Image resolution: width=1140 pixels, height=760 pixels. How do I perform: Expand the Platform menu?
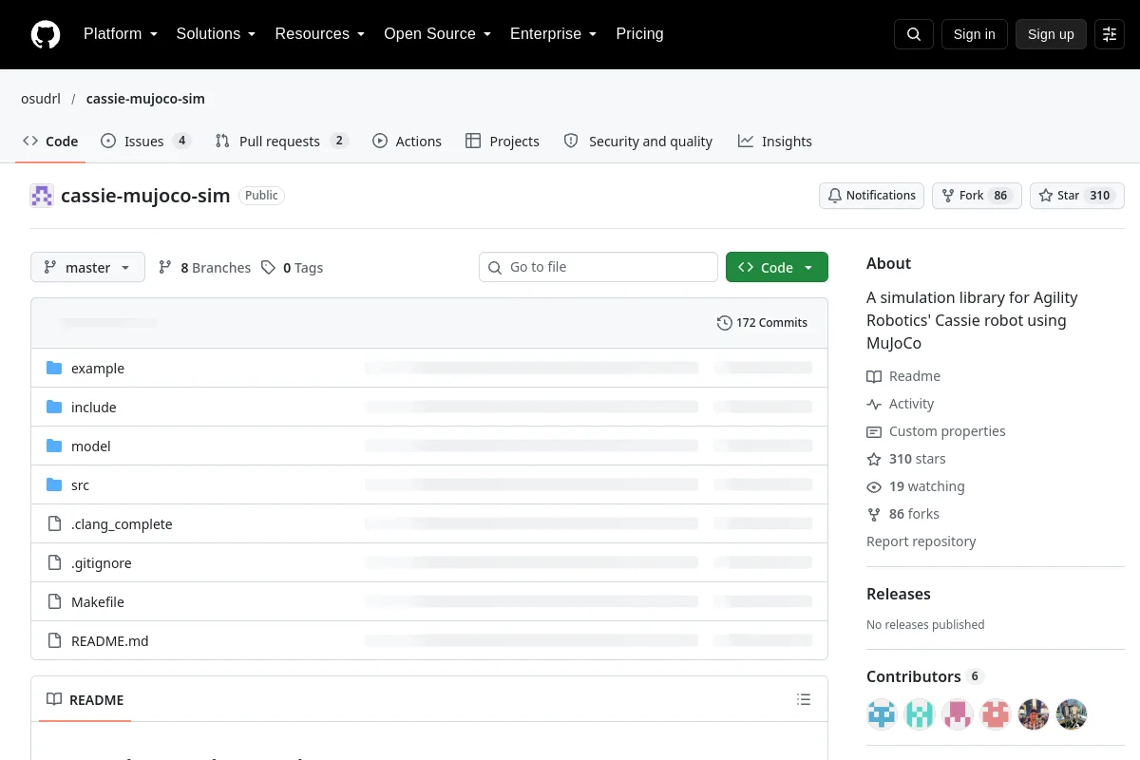(x=121, y=34)
